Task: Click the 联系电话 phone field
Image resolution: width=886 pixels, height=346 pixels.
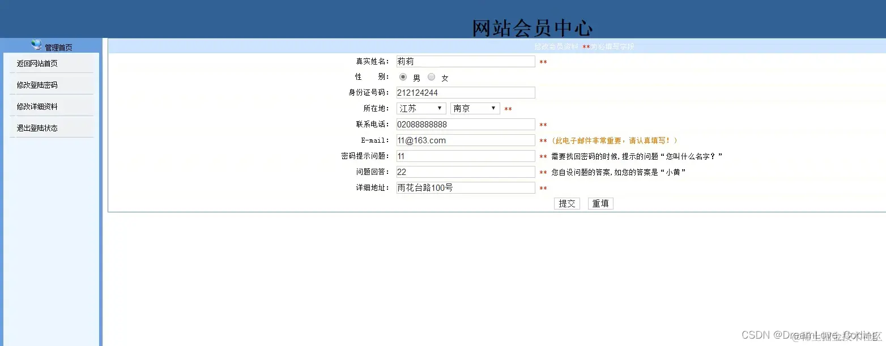Action: (x=465, y=124)
